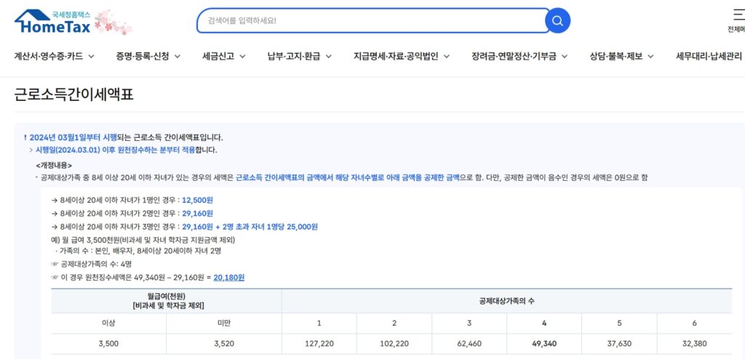
Task: Click the 62,460 table cell
Action: pyautogui.click(x=469, y=343)
